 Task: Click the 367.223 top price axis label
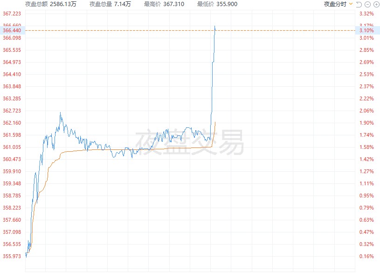(12, 14)
